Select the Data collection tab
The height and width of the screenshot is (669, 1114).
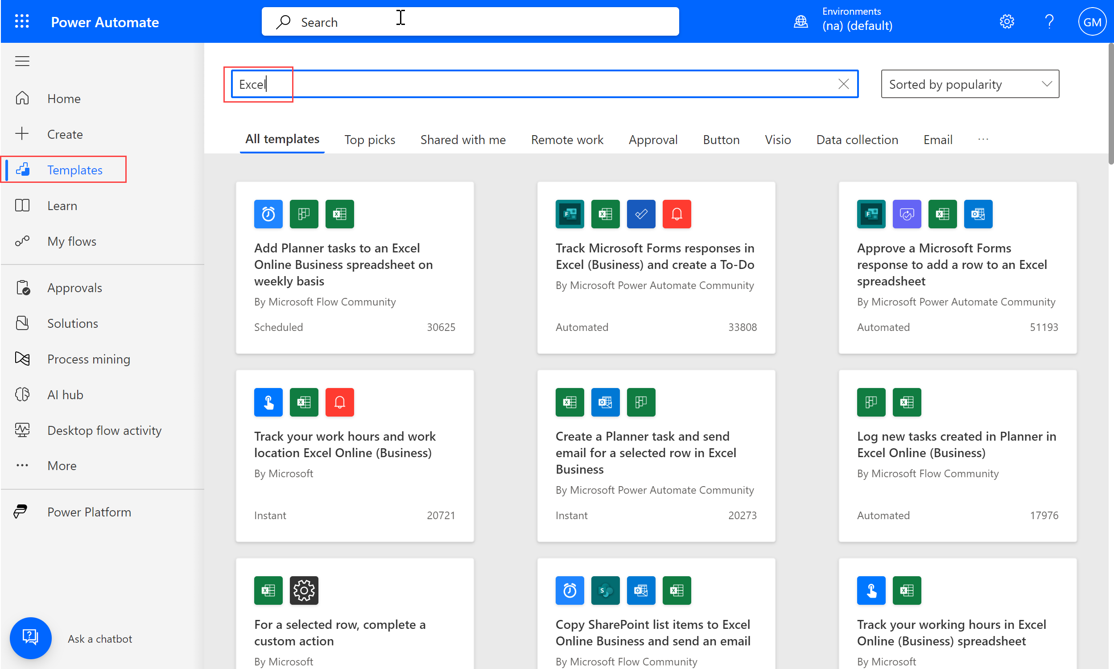click(x=857, y=140)
